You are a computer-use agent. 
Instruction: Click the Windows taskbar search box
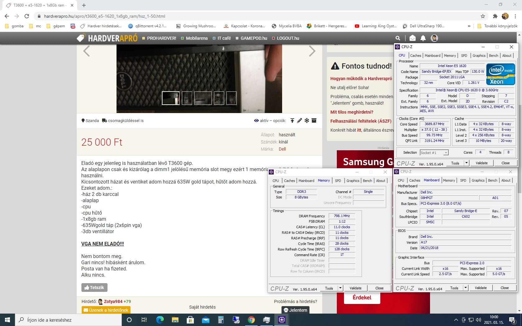coord(68,320)
